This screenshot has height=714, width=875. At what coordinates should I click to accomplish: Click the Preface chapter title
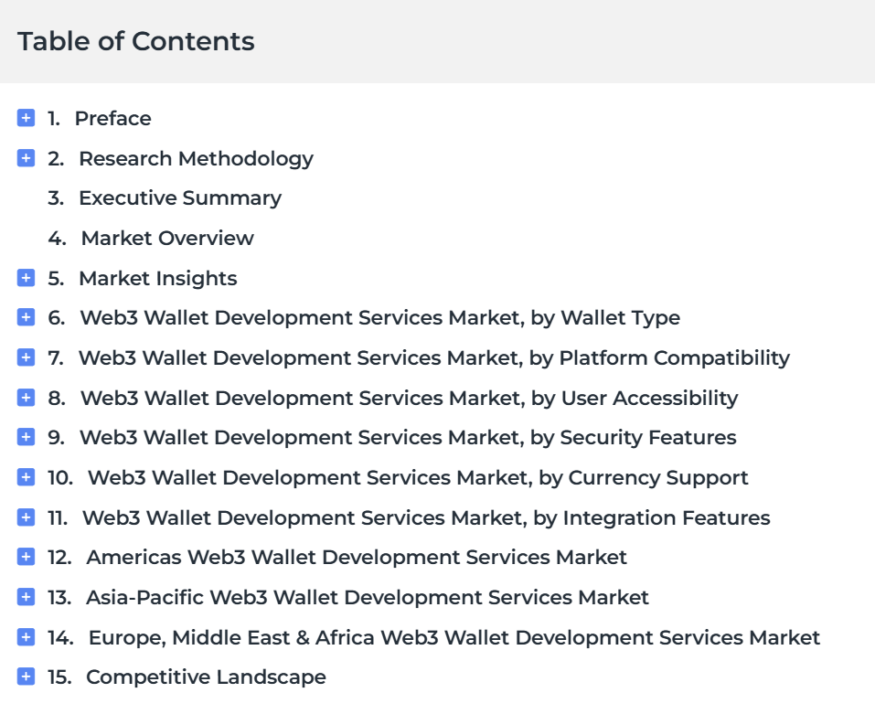point(112,119)
